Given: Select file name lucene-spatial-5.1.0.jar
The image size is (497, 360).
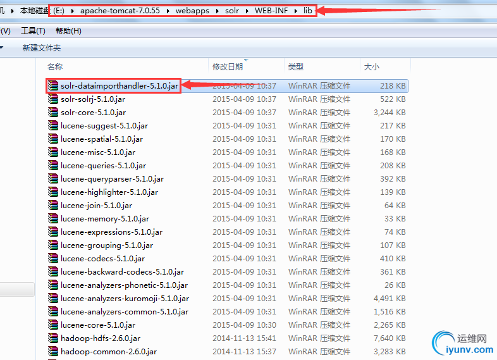Looking at the screenshot, I should [102, 139].
